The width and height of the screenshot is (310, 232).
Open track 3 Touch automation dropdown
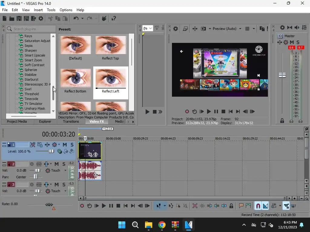click(x=65, y=191)
